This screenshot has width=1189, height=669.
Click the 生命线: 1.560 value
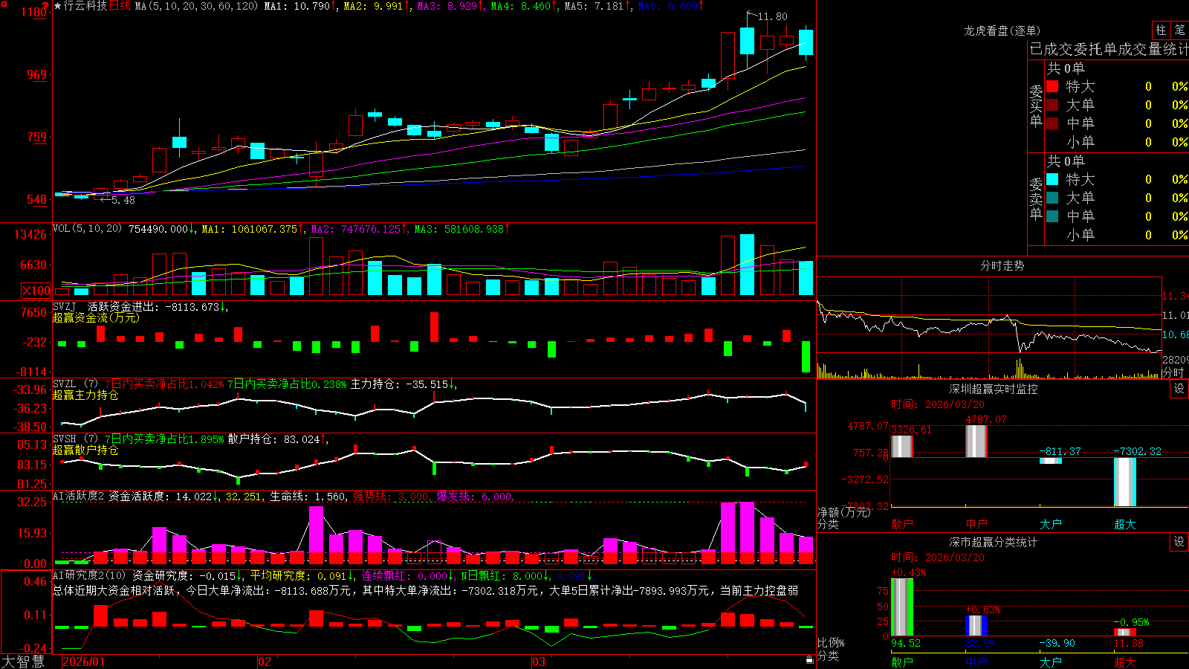pos(307,497)
